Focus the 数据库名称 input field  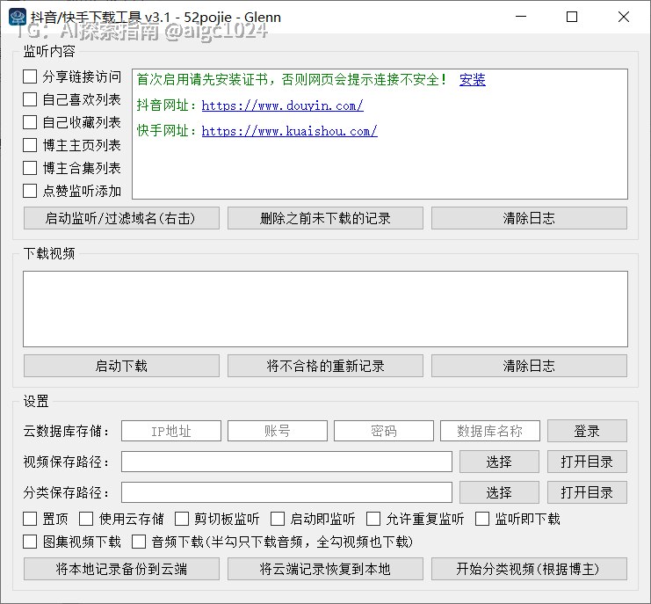click(x=490, y=431)
